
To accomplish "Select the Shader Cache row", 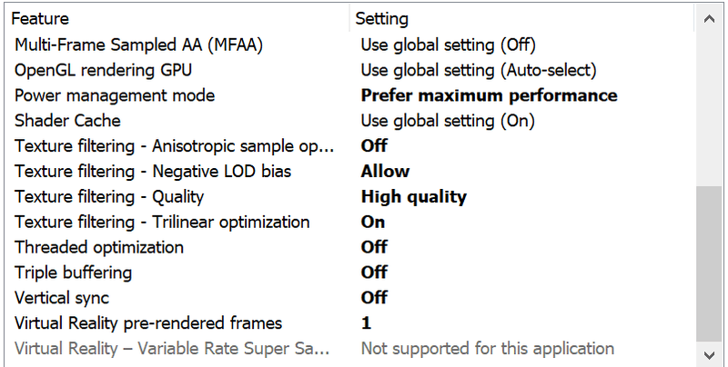I will click(67, 121).
